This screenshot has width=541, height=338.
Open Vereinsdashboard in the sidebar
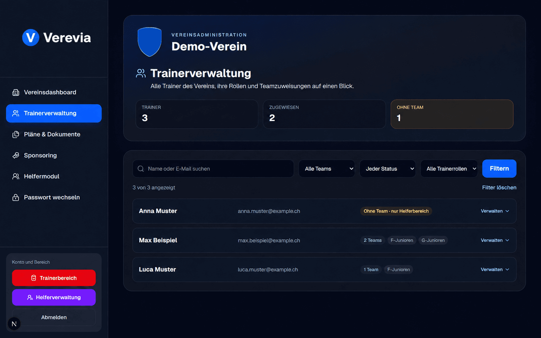[54, 92]
